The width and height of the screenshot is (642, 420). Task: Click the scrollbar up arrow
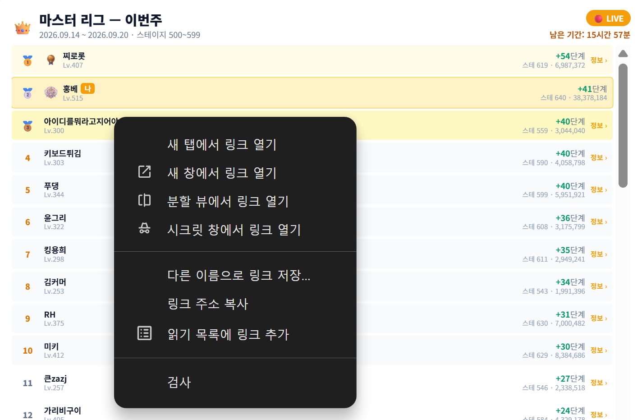pyautogui.click(x=623, y=54)
